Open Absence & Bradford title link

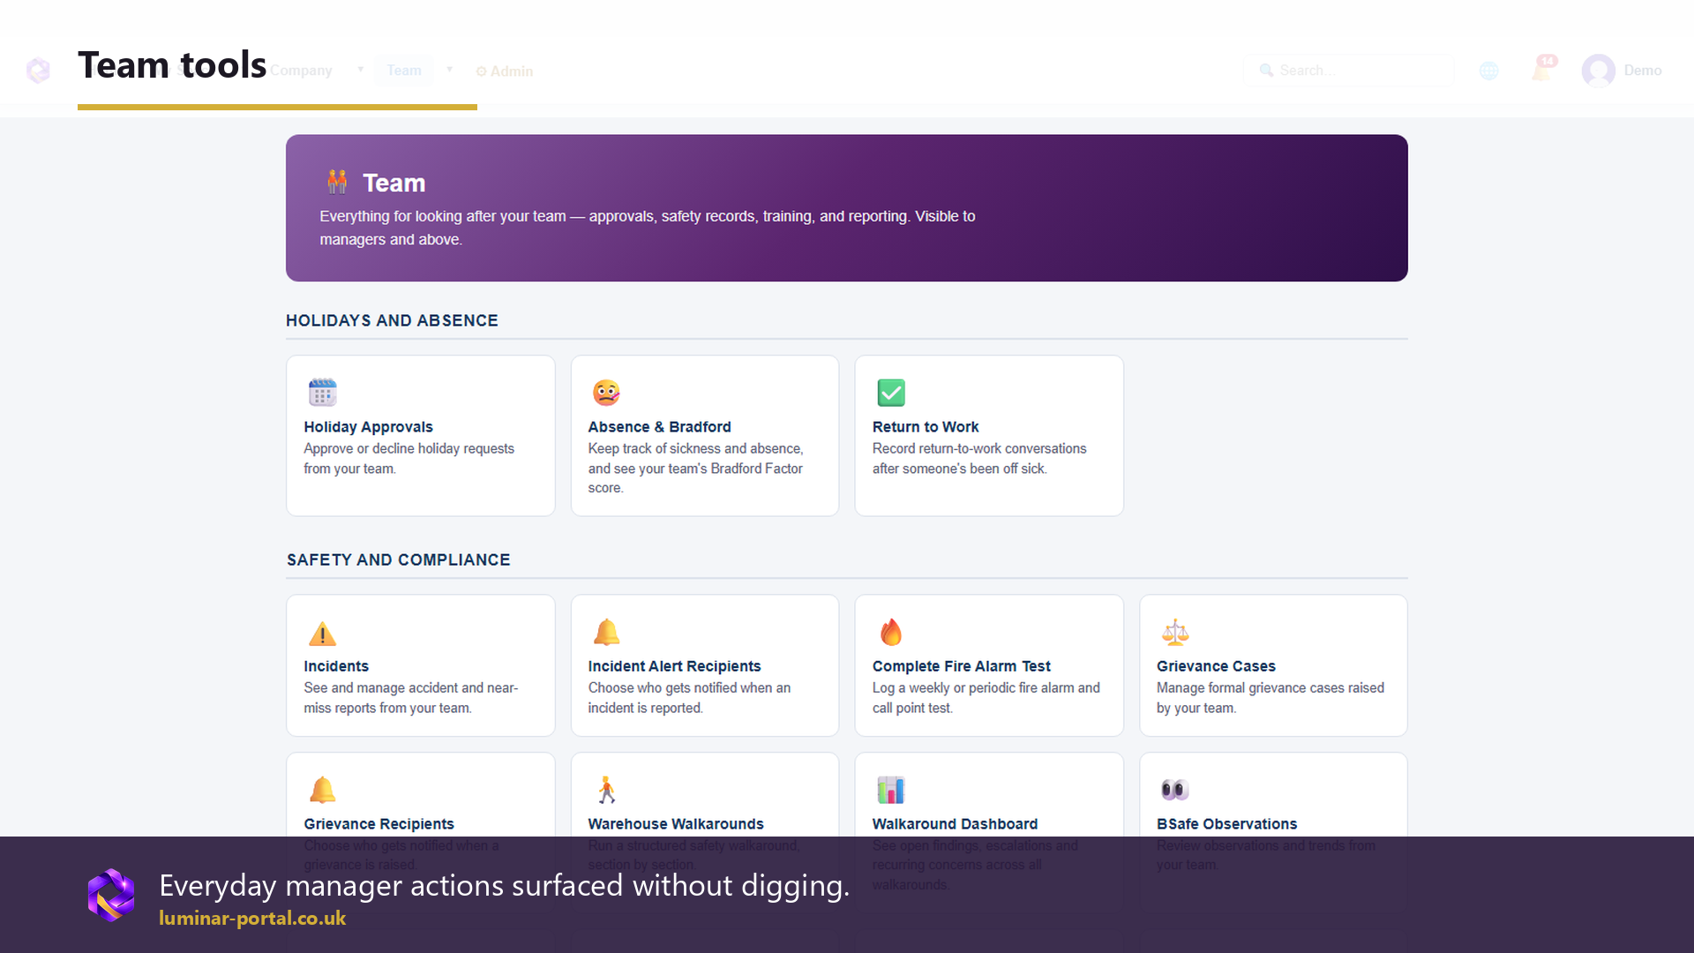659,427
